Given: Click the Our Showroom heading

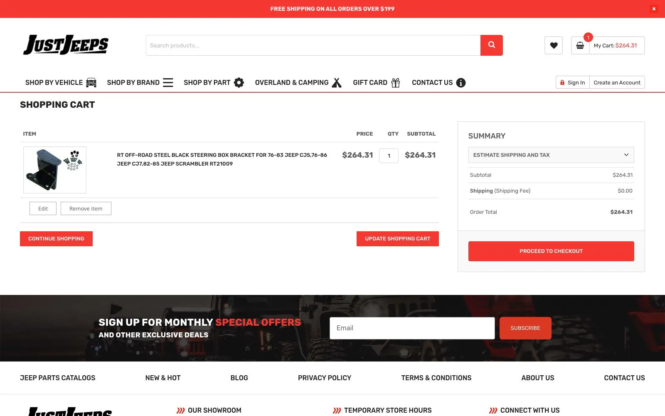Looking at the screenshot, I should [x=214, y=410].
